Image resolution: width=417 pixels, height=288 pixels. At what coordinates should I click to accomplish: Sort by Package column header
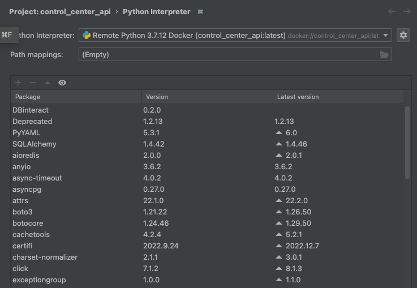point(76,97)
